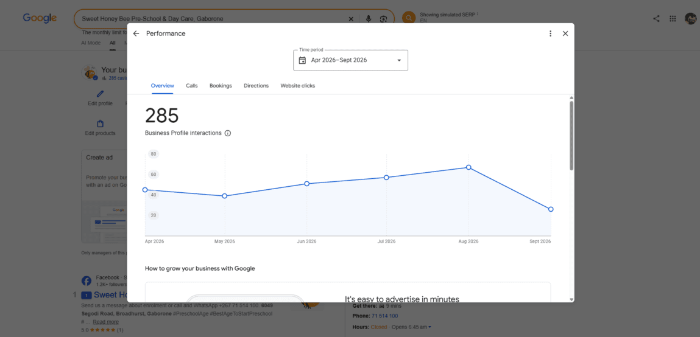
Task: Click the share icon in header
Action: point(656,19)
